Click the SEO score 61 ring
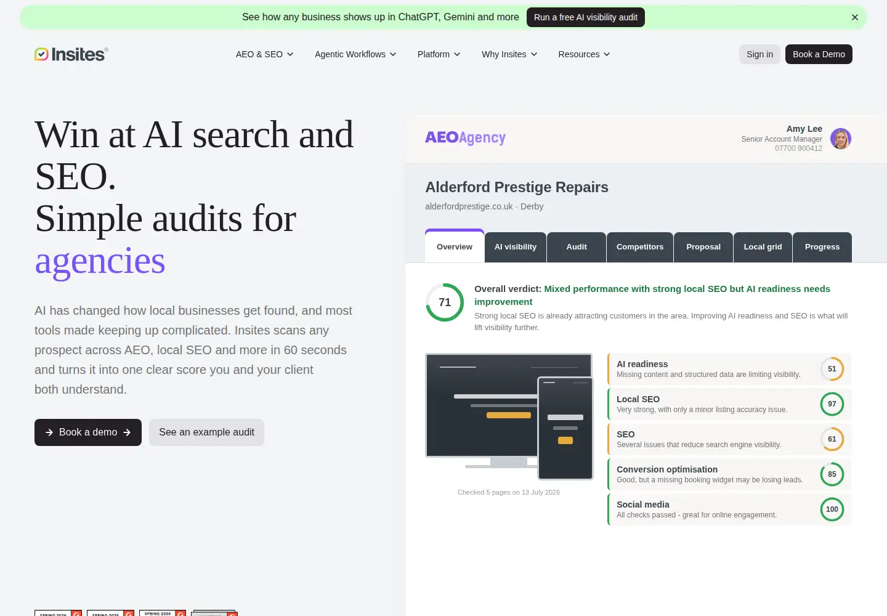 [832, 439]
